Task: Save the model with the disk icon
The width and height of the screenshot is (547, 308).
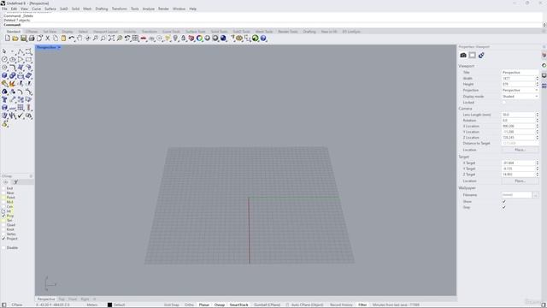Action: pyautogui.click(x=23, y=38)
